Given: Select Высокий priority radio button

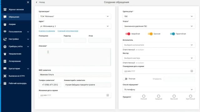Looking at the screenshot, I should pyautogui.click(x=174, y=96).
